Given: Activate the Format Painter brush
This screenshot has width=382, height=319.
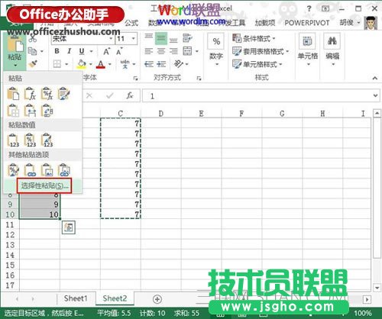Looking at the screenshot, I should click(x=33, y=64).
